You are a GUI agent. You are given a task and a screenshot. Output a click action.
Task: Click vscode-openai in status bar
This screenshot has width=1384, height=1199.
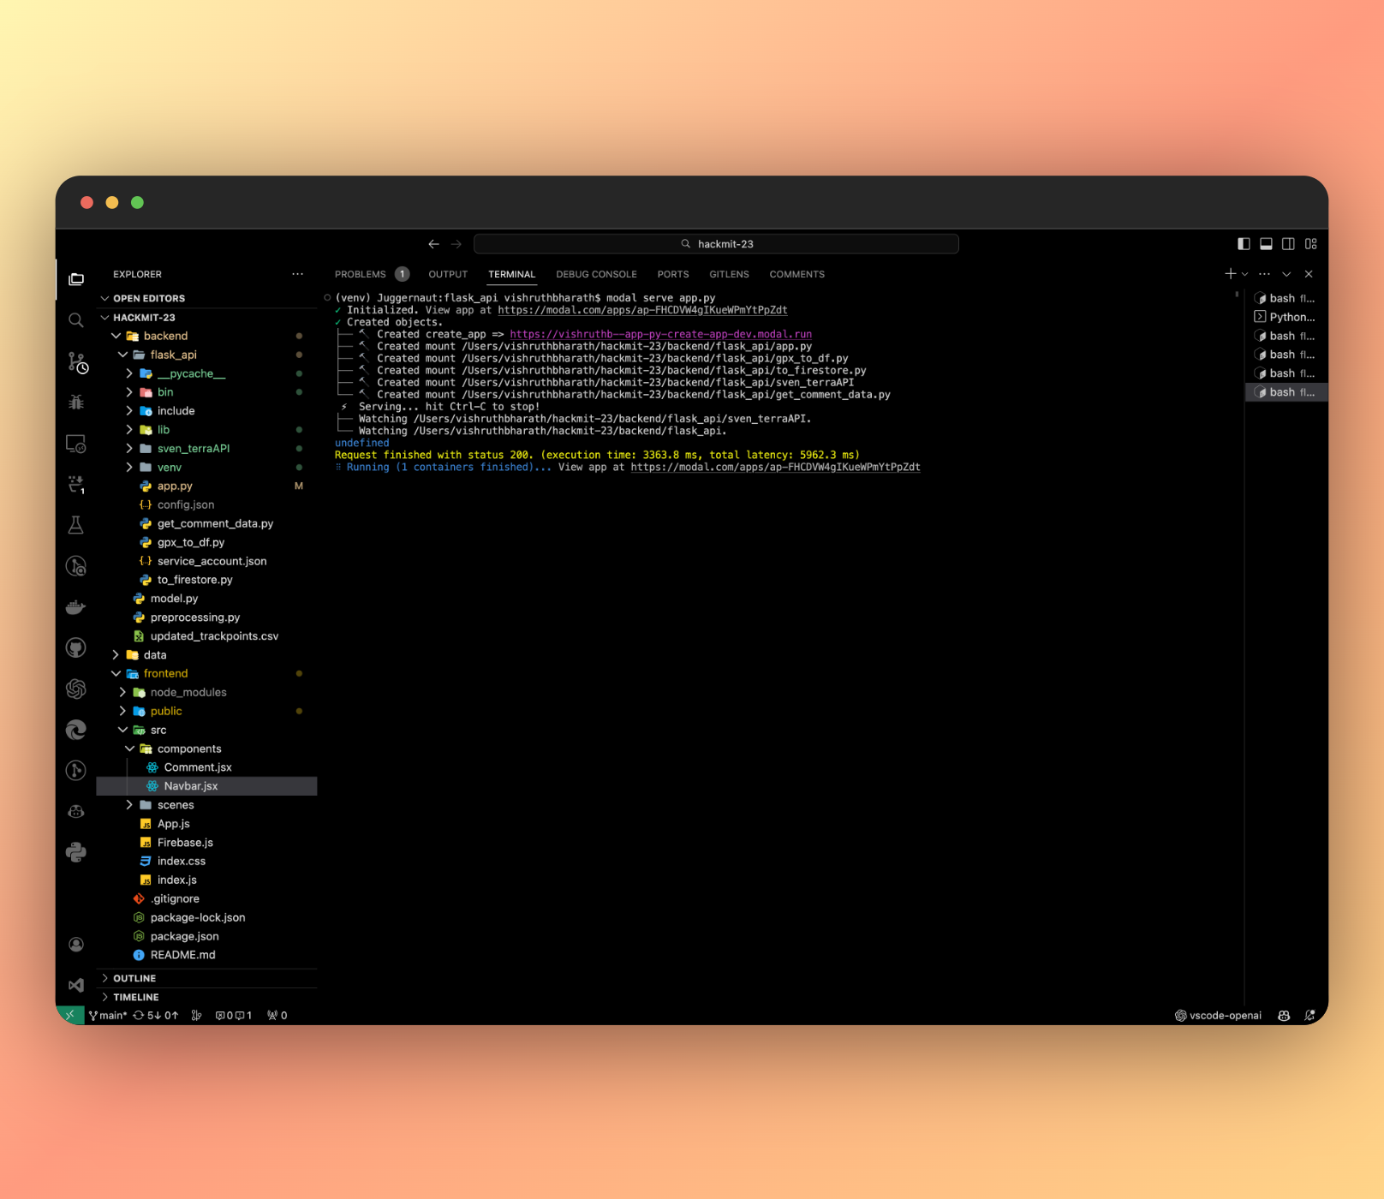point(1218,1016)
